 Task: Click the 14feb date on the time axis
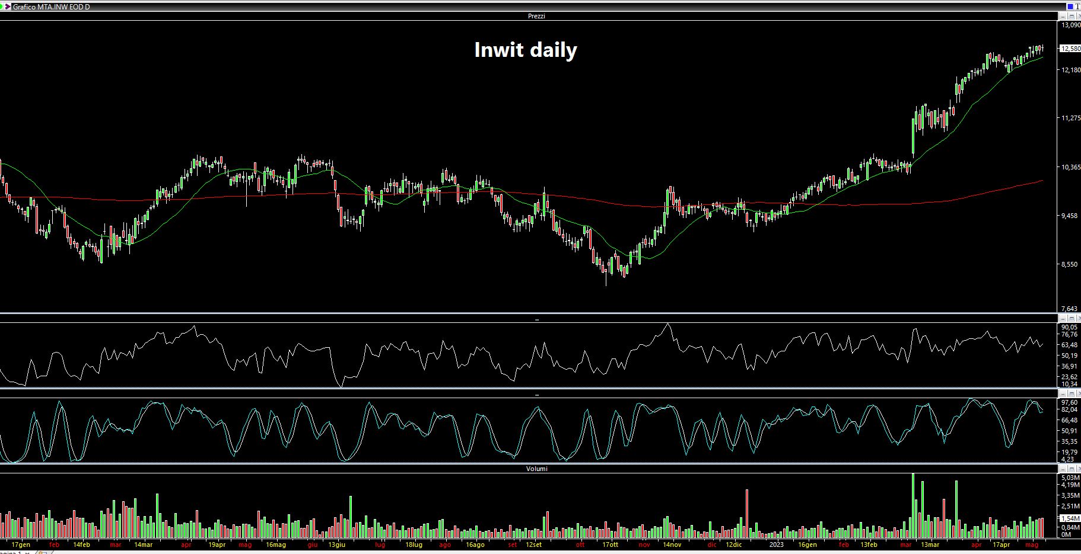pos(81,545)
